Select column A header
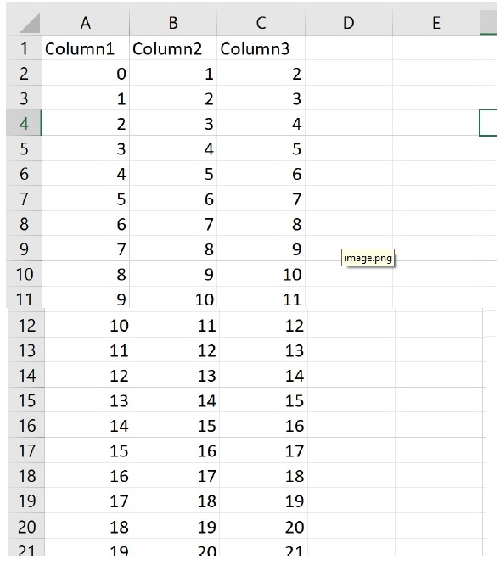 [86, 23]
